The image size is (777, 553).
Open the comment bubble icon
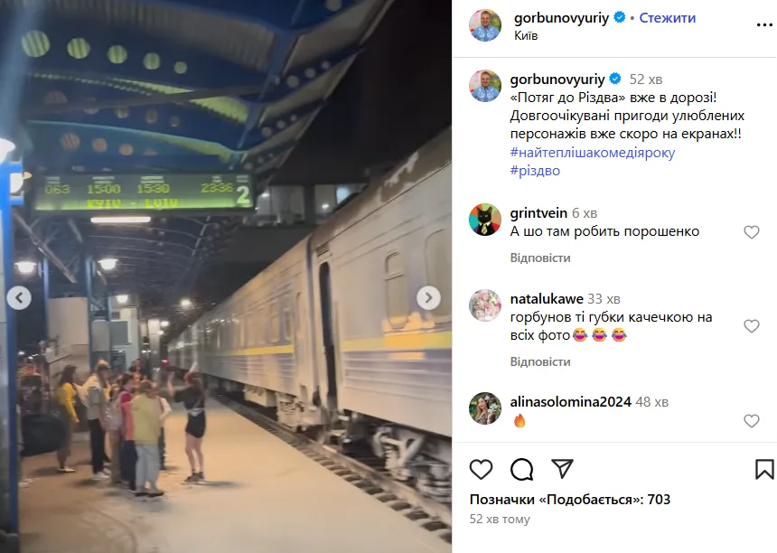522,469
